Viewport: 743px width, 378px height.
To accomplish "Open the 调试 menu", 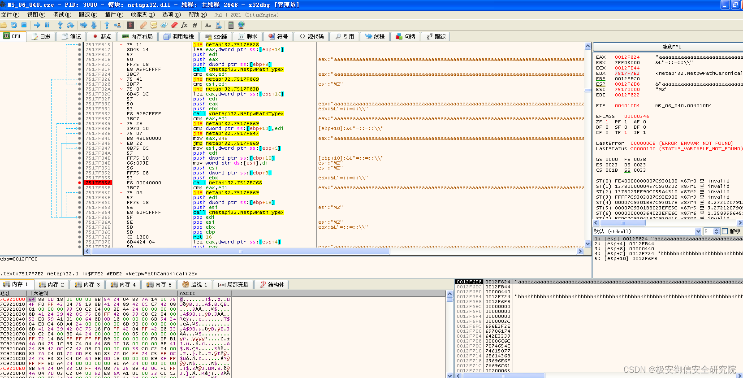I will (62, 15).
